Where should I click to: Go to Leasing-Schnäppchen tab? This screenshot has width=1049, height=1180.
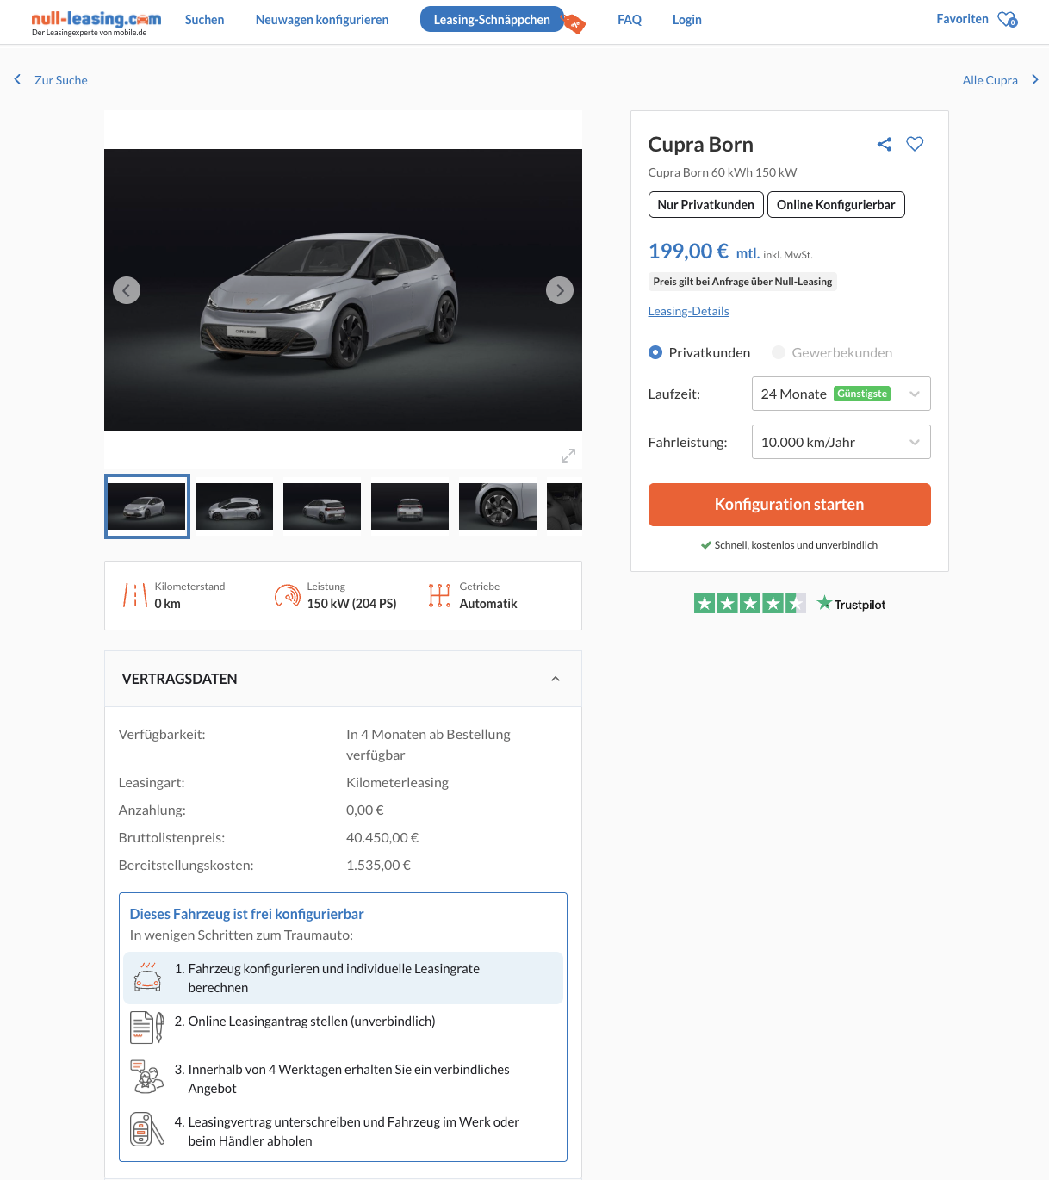tap(492, 20)
